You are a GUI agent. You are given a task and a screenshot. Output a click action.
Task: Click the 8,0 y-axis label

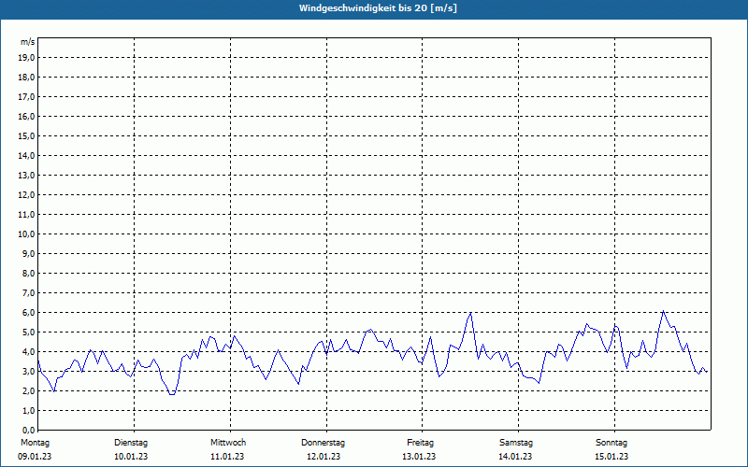28,273
